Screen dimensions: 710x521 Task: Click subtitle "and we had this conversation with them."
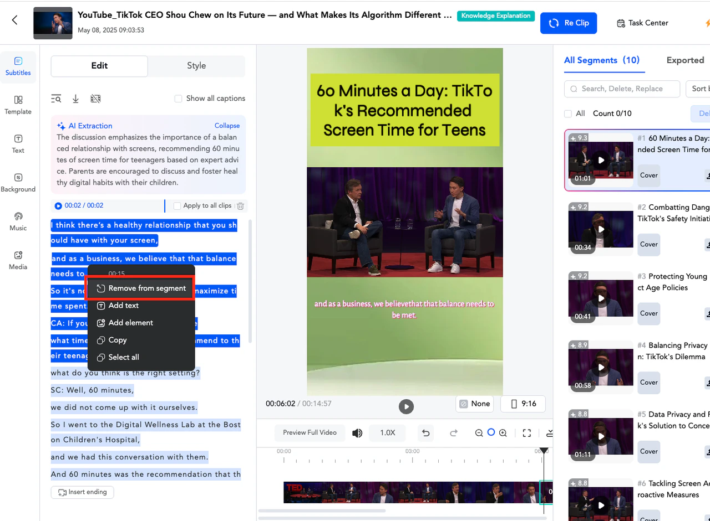130,457
